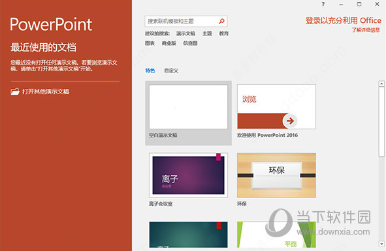Minimize the PowerPoint window
The width and height of the screenshot is (386, 251).
(341, 5)
